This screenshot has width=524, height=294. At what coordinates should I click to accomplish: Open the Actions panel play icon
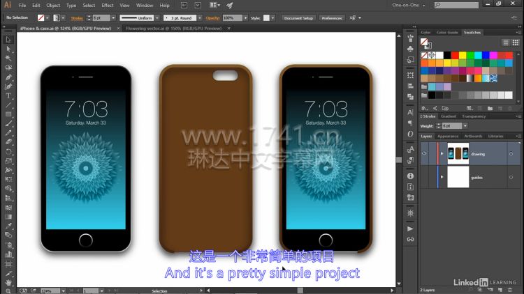click(x=410, y=229)
